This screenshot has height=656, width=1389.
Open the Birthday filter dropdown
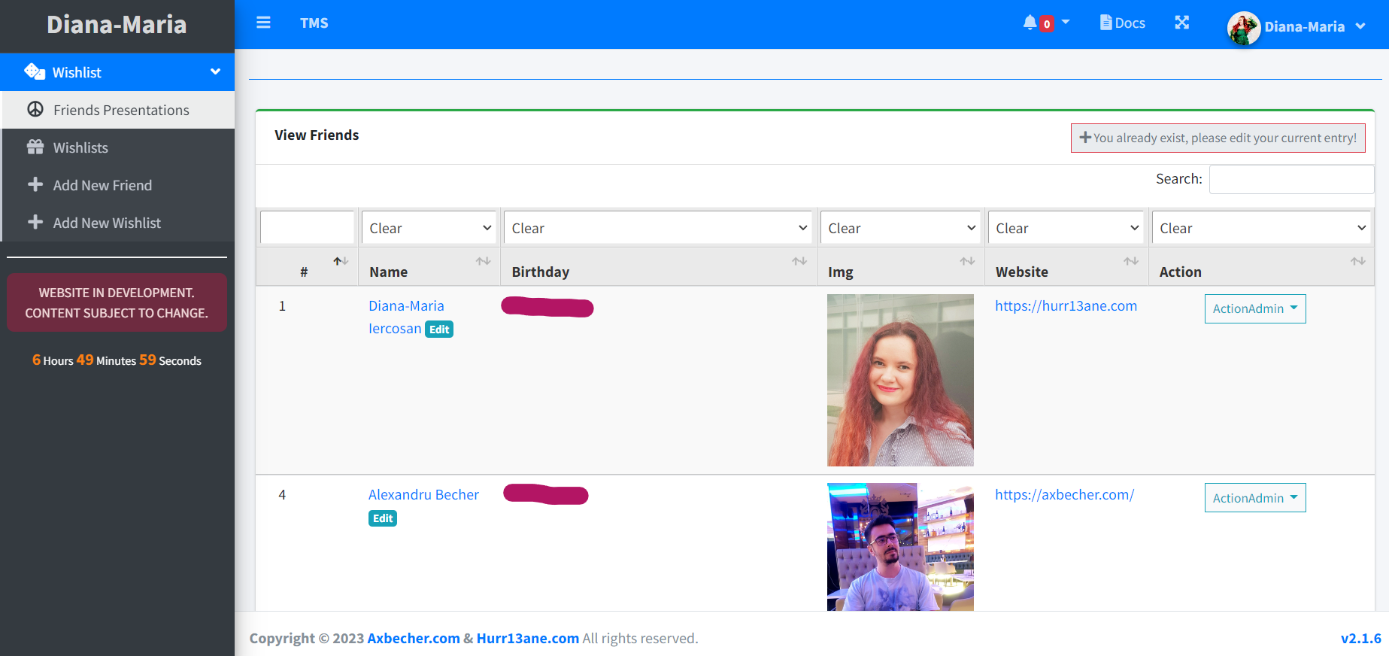click(659, 228)
